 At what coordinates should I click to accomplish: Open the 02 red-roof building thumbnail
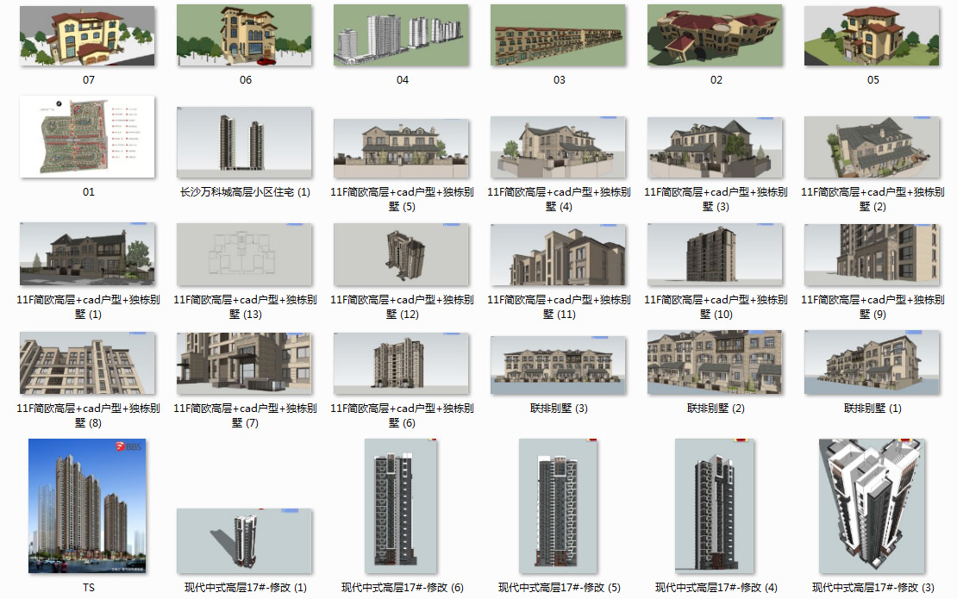pos(715,35)
